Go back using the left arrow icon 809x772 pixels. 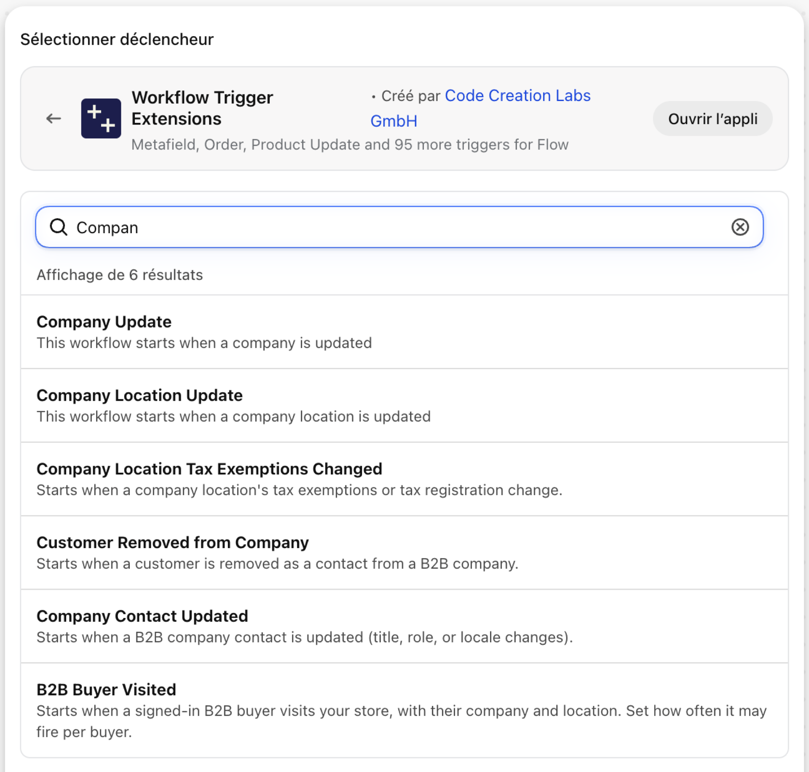(x=54, y=118)
